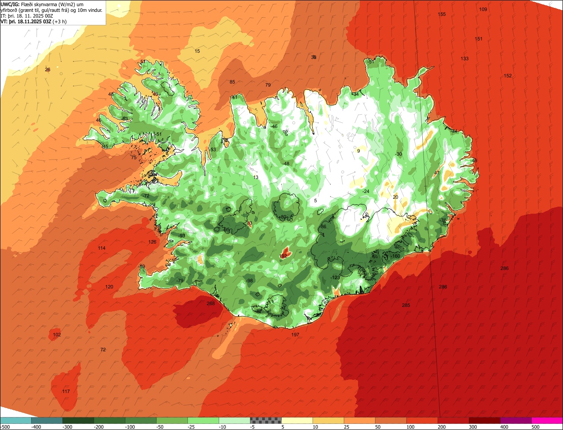The image size is (563, 430).
Task: Click the legend swatch between -10 and -5
Action: click(x=234, y=420)
